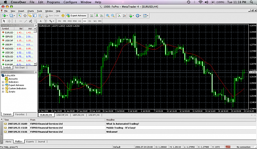Switch to the Journal terminal tab
This screenshot has width=257, height=149.
pyautogui.click(x=41, y=142)
